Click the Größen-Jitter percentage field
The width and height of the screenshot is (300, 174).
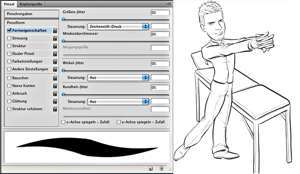160,13
